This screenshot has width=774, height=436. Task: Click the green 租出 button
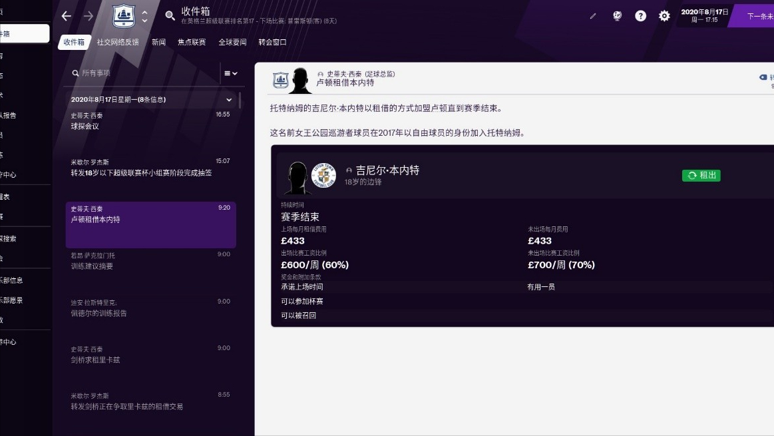[x=701, y=175]
